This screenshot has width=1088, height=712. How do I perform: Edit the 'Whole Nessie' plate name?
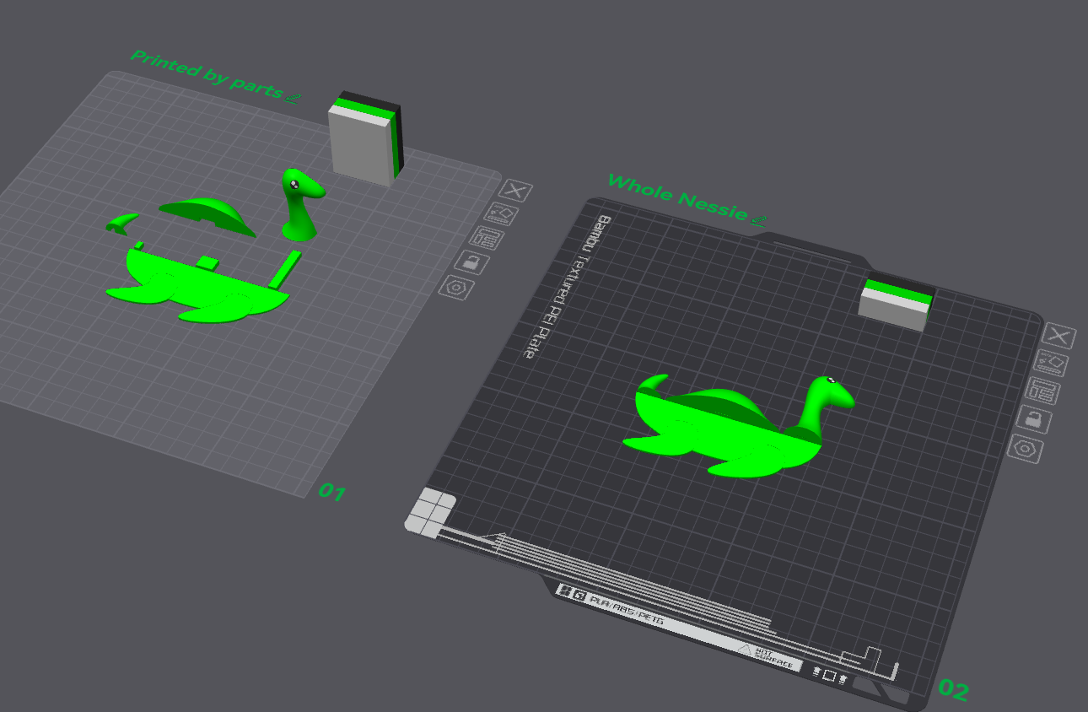tap(758, 220)
